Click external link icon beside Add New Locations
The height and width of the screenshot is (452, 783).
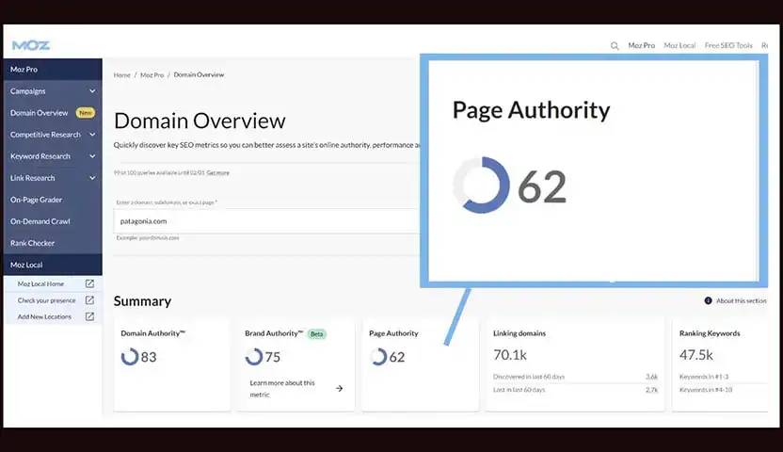pos(89,316)
